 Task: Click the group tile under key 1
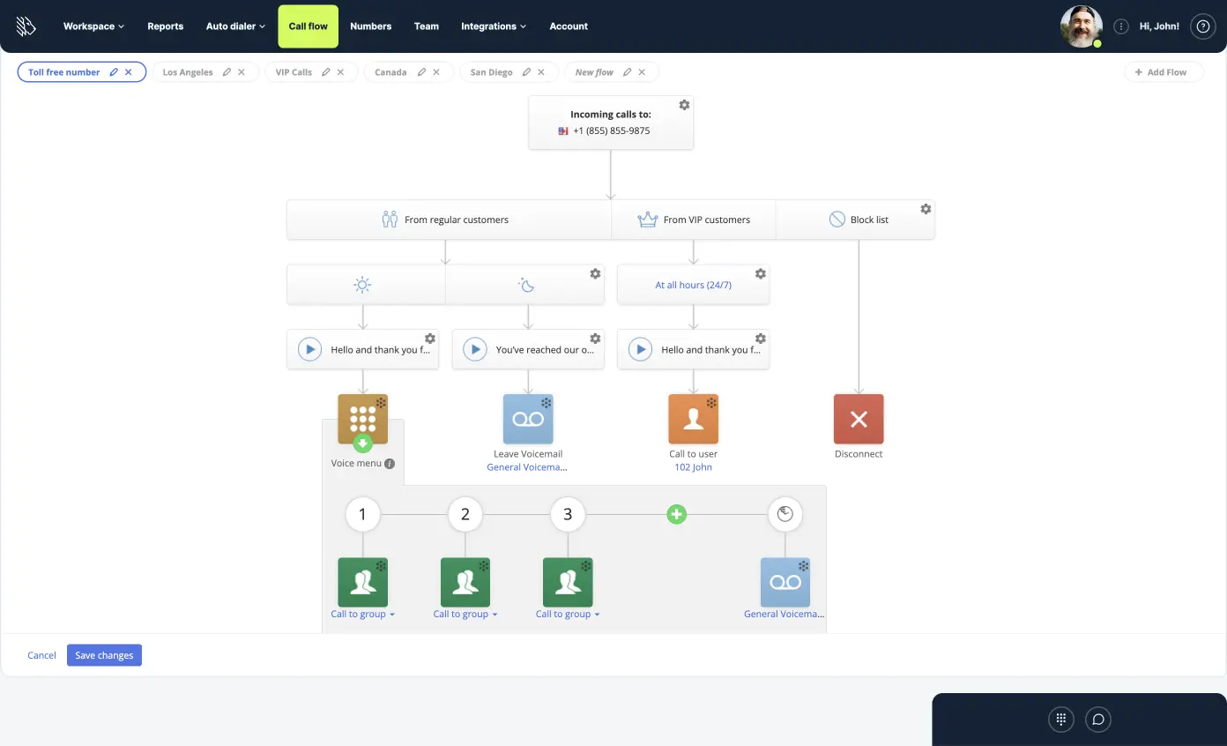click(x=362, y=582)
